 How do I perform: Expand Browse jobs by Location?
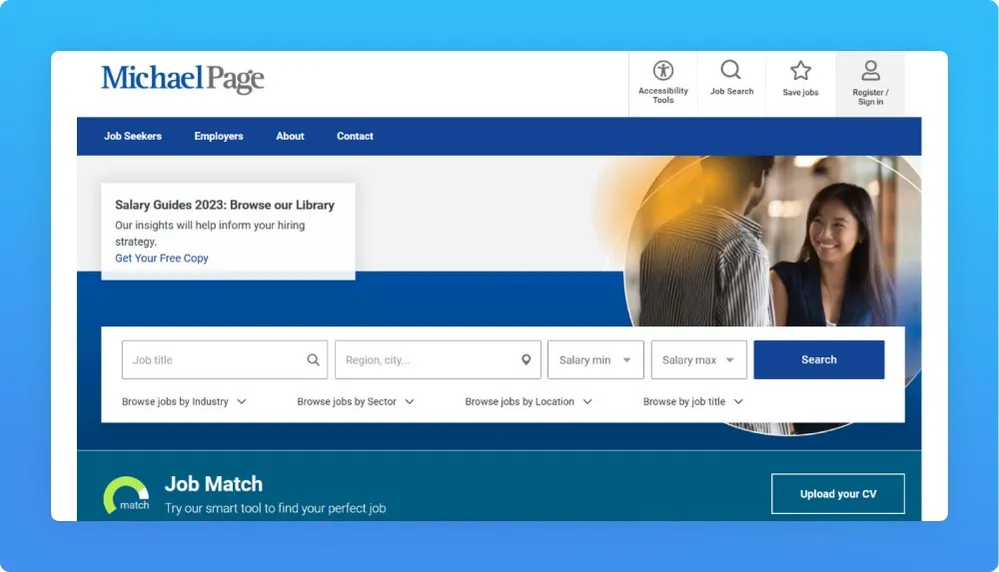pos(528,402)
